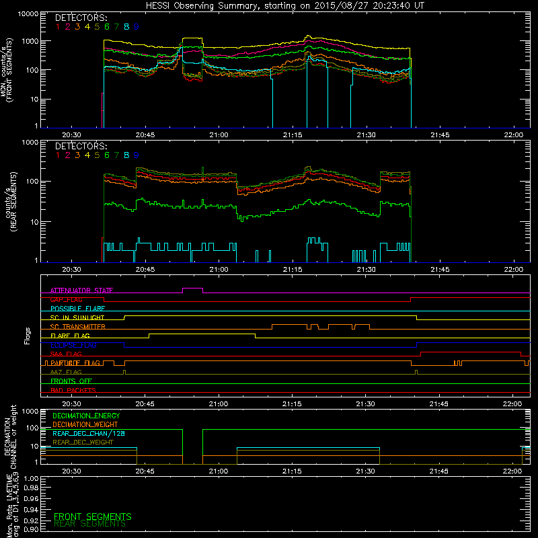Image resolution: width=538 pixels, height=538 pixels.
Task: Click the 0.92 tick on the livetime axis
Action: tap(32, 521)
